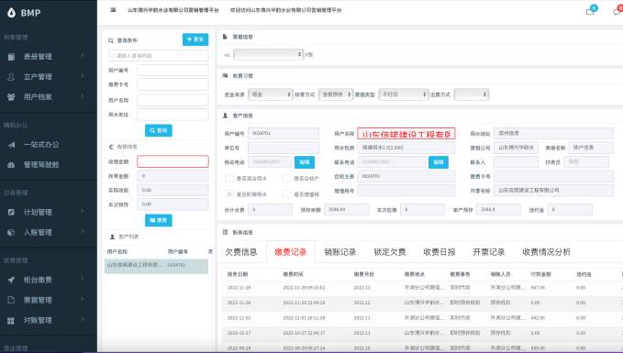Click the euro icon beside 收银信息

tap(111, 147)
